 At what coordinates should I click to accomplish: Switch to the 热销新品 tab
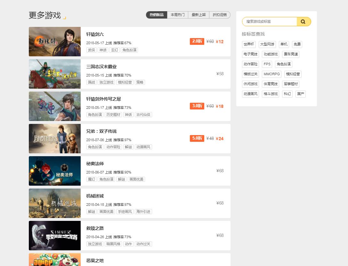(x=157, y=15)
